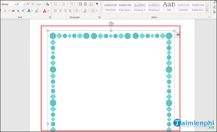Screen dimensions: 217x132
Task: Toggle strikethrough formatting
Action: pyautogui.click(x=13, y=11)
